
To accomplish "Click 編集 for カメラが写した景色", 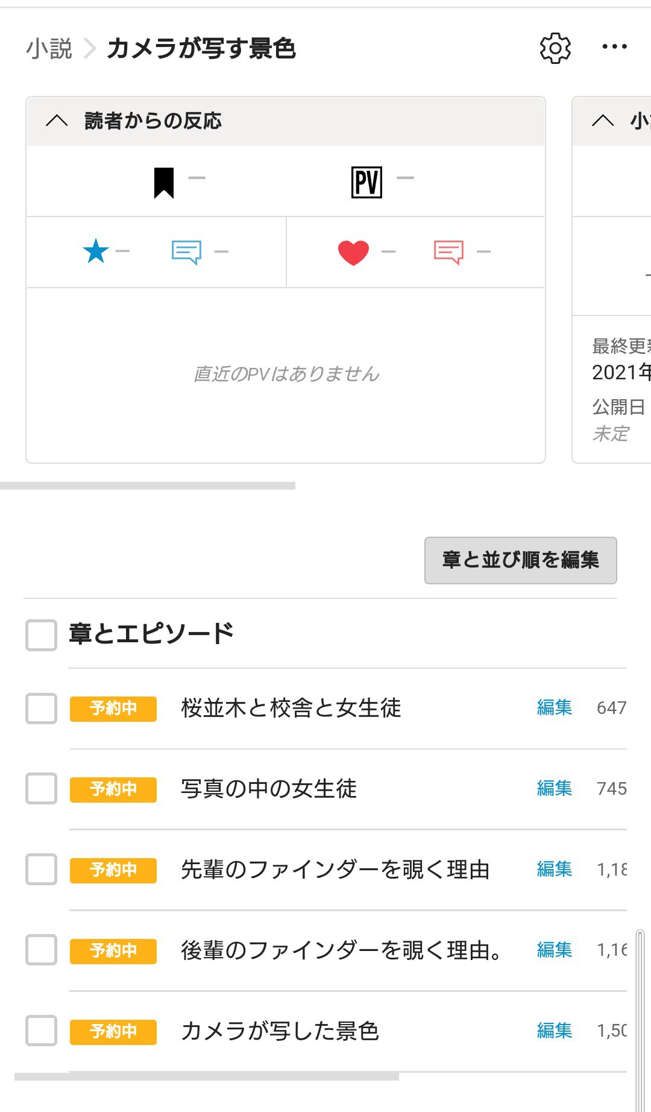I will click(554, 1031).
